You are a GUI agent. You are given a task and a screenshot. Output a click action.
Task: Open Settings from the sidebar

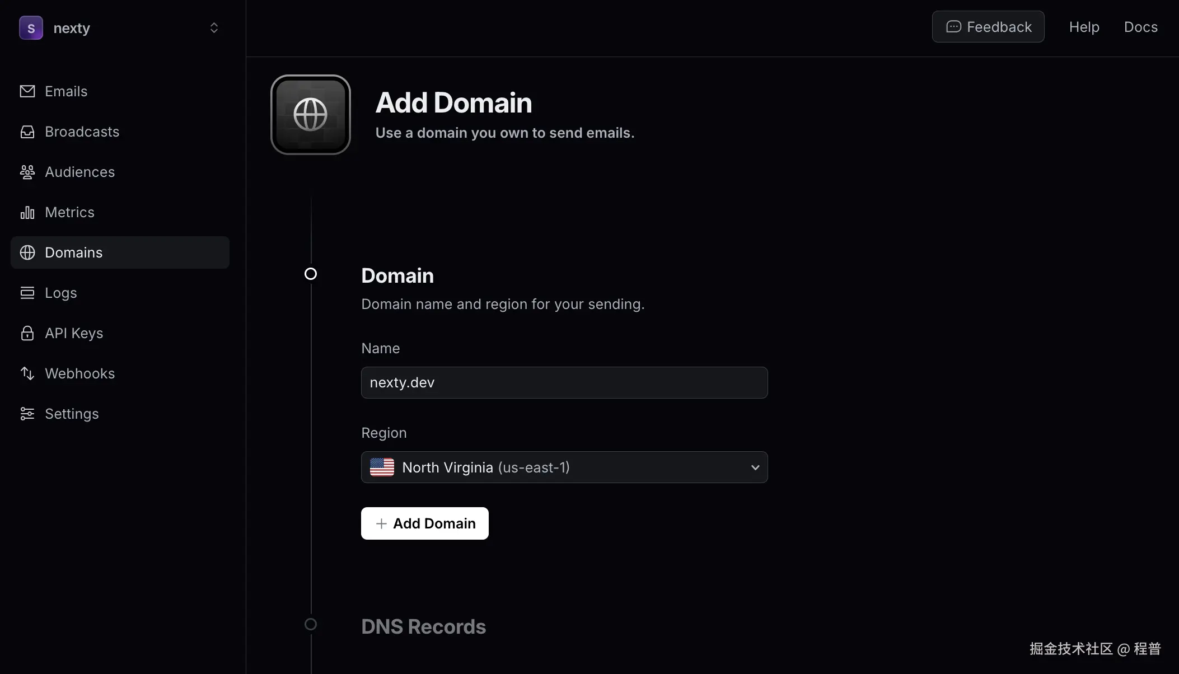click(71, 414)
